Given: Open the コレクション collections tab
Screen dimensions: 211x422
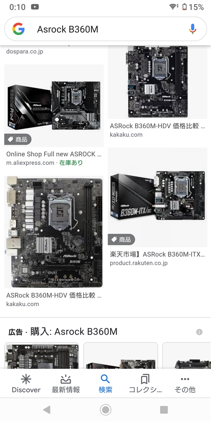Looking at the screenshot, I should (x=145, y=384).
